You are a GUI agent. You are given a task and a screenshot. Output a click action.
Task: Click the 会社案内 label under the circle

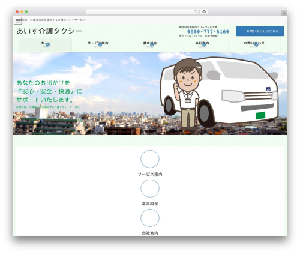pos(150,233)
